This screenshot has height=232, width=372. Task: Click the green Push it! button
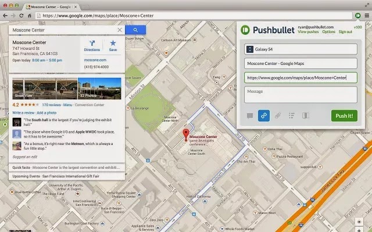pos(344,116)
